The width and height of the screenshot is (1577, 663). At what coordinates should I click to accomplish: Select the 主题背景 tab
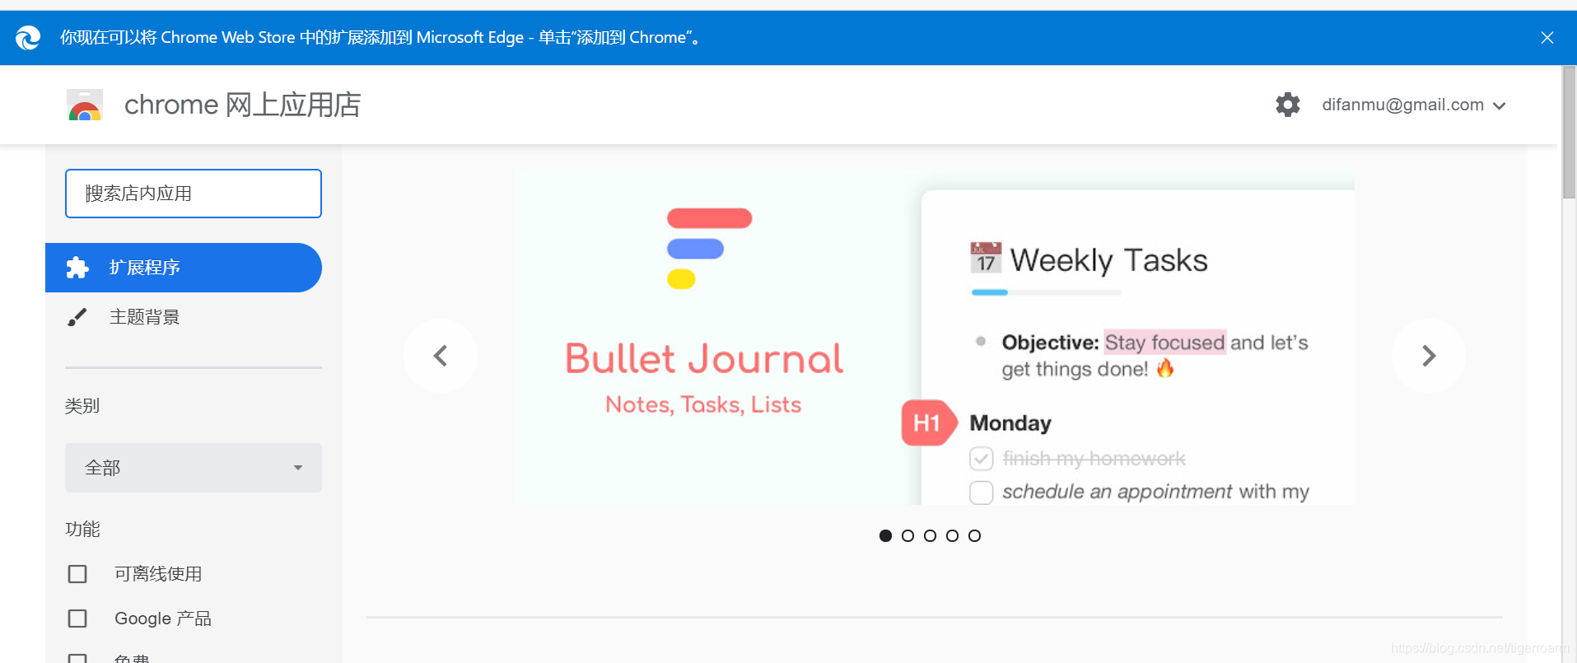coord(184,317)
